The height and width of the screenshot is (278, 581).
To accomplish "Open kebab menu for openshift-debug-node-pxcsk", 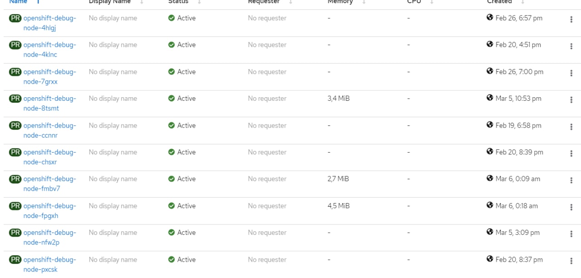I will (x=571, y=261).
